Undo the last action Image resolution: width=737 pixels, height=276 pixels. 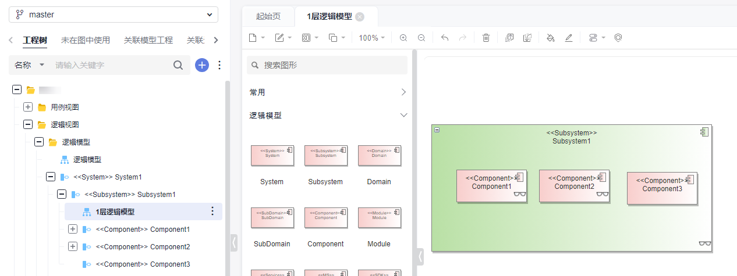[x=445, y=38]
